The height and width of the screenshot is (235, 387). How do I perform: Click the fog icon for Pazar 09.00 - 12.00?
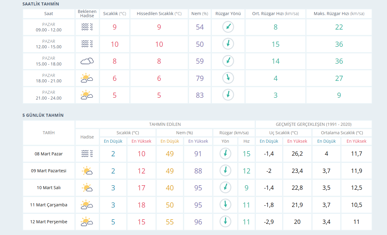(87, 27)
